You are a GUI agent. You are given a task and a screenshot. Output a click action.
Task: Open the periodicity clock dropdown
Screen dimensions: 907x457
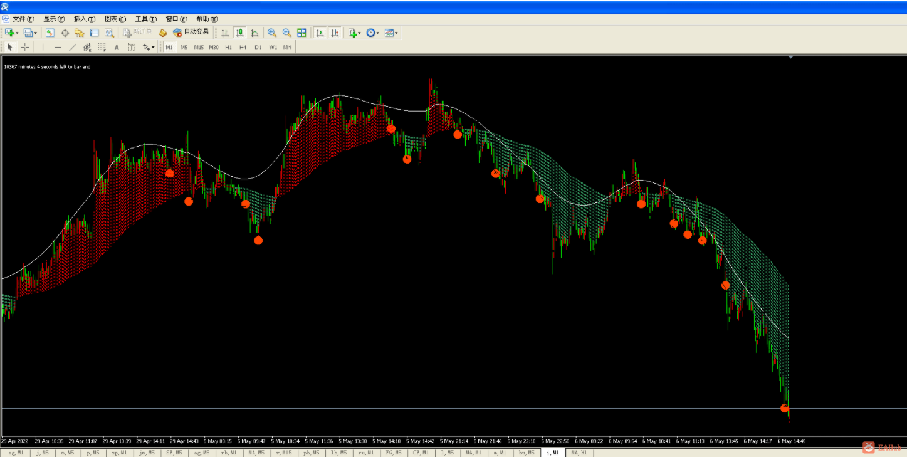pyautogui.click(x=377, y=33)
